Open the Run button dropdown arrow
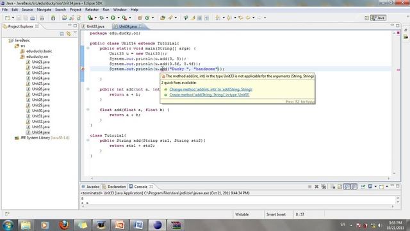 [118, 18]
